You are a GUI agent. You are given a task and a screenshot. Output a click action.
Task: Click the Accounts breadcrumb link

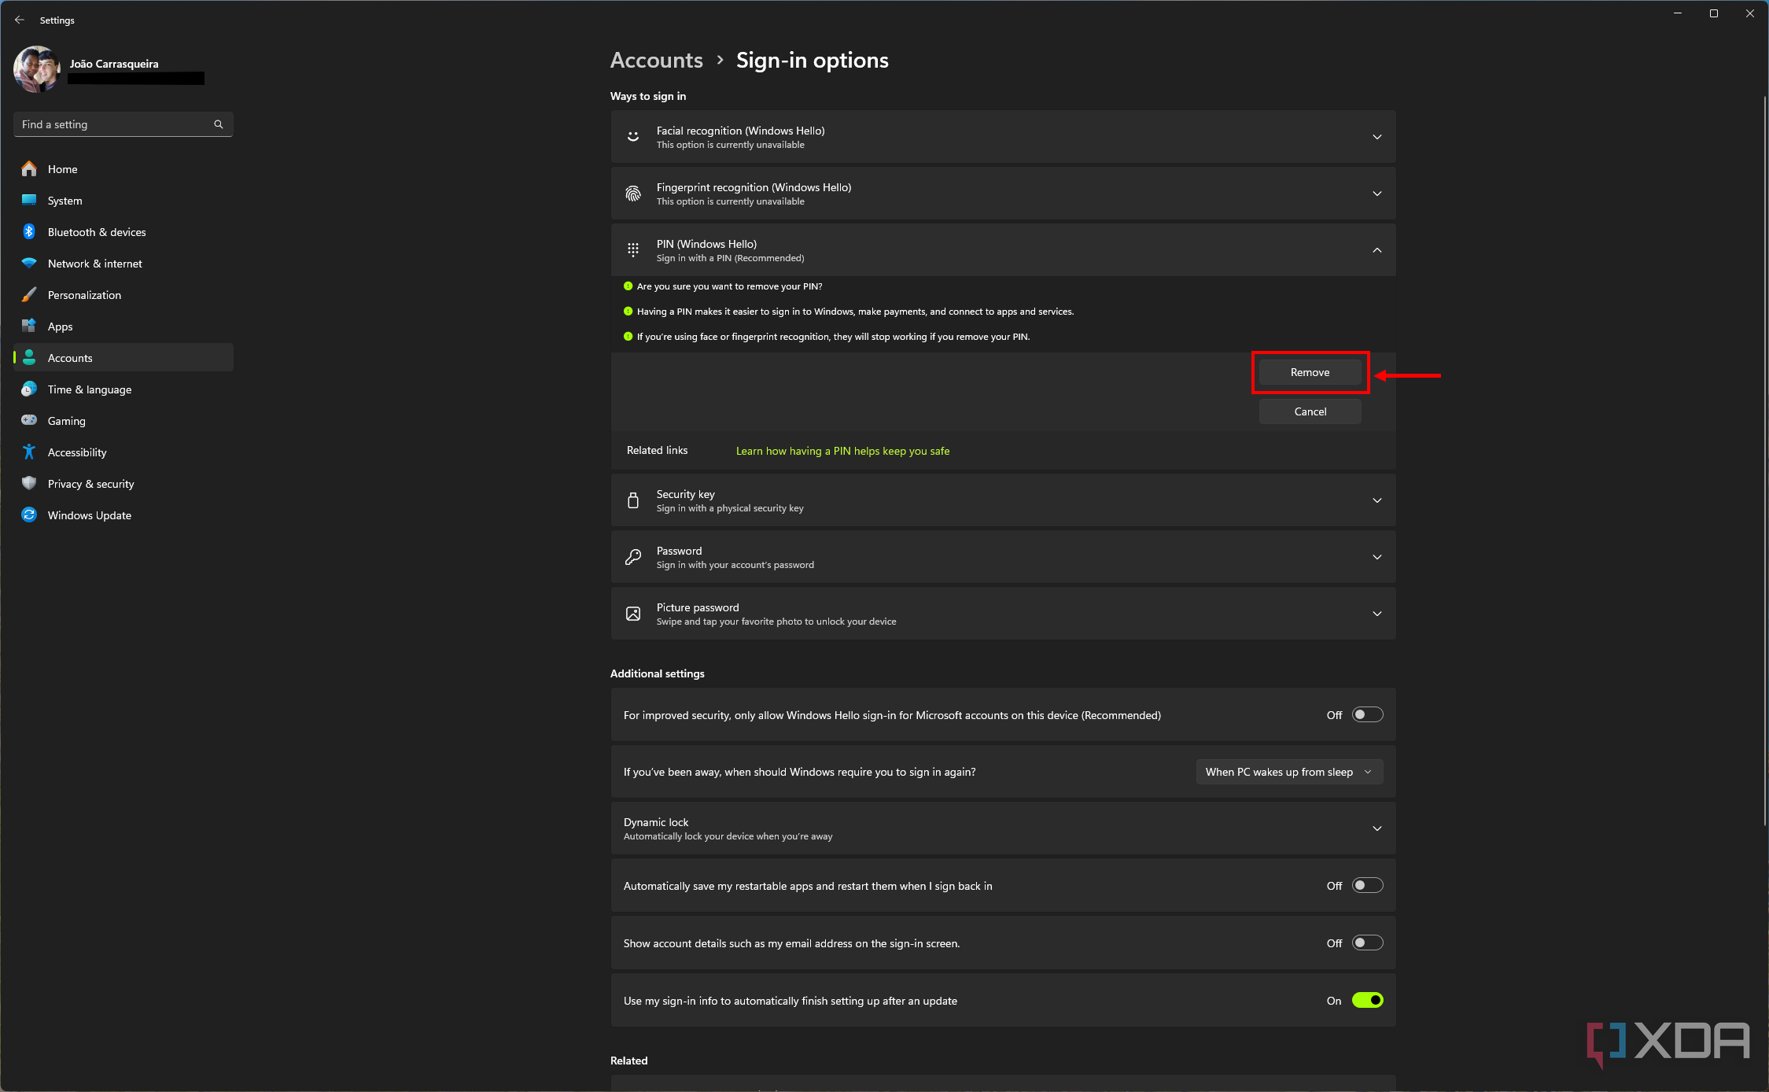(657, 60)
